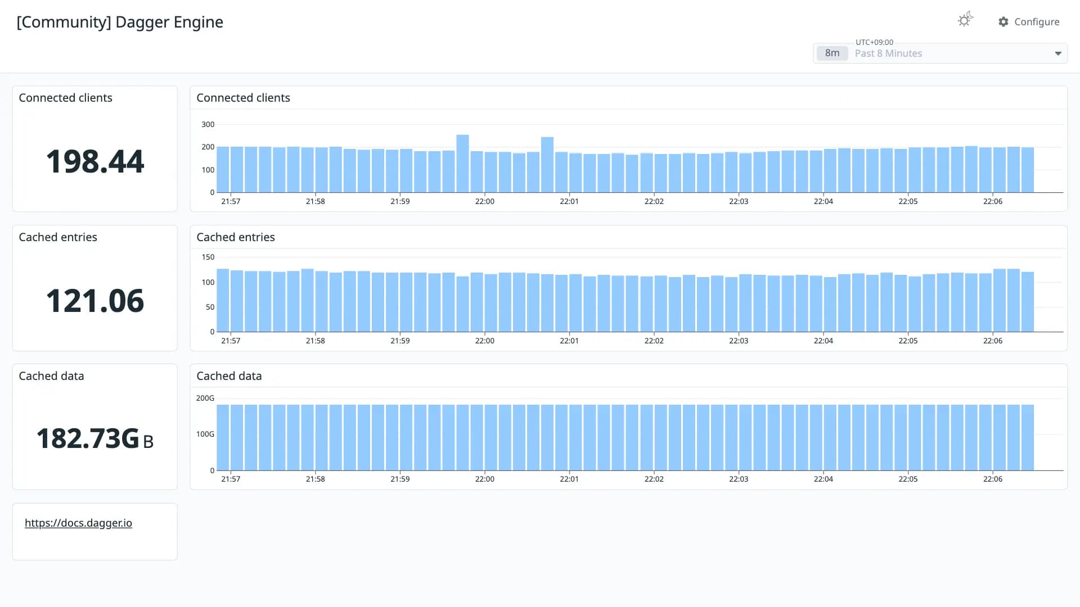Open the Connected clients graph widget title
The height and width of the screenshot is (607, 1080).
[243, 98]
